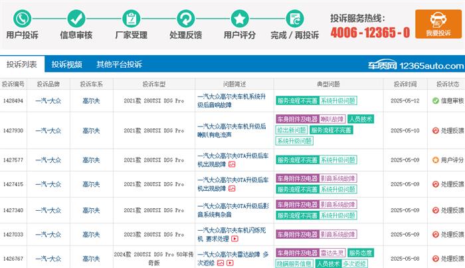Viewport: 465px width, 268px height.
Task: Click 处理反馈 status icon for complaint 1427415
Action: [435, 184]
